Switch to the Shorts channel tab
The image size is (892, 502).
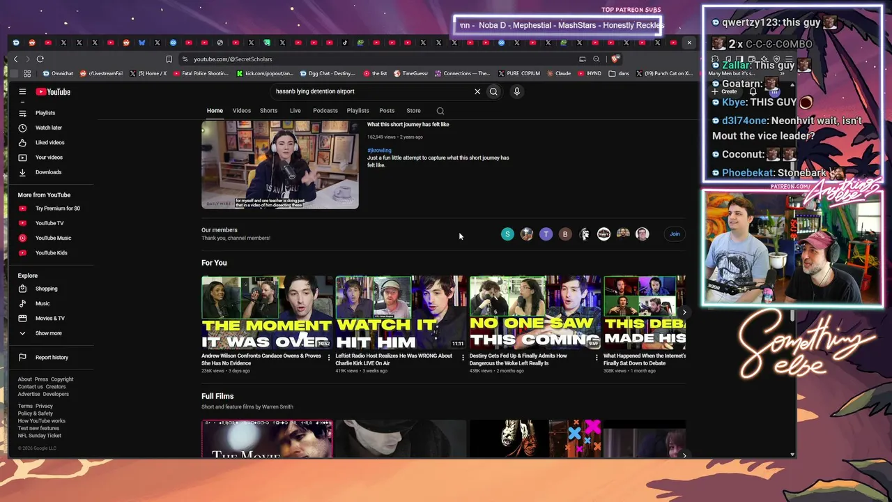pyautogui.click(x=268, y=111)
